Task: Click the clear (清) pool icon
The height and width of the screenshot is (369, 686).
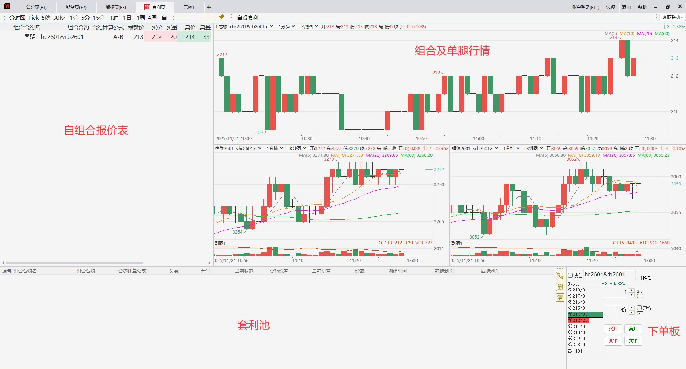Action: click(x=560, y=298)
